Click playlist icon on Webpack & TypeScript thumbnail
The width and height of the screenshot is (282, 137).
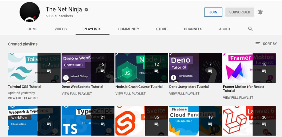point(49,123)
